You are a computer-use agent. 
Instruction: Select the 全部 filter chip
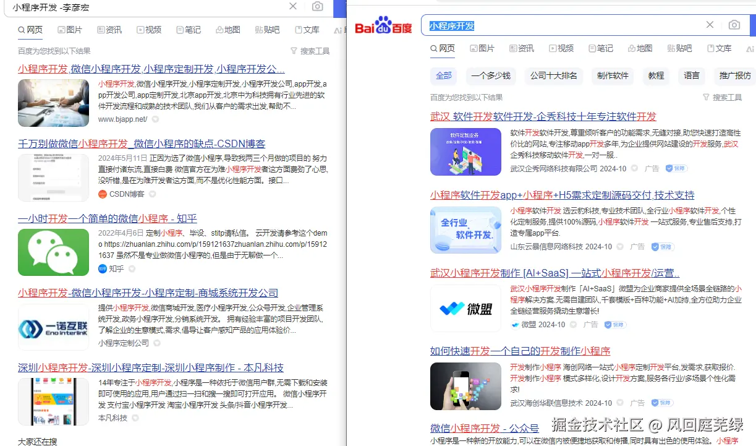pyautogui.click(x=444, y=75)
